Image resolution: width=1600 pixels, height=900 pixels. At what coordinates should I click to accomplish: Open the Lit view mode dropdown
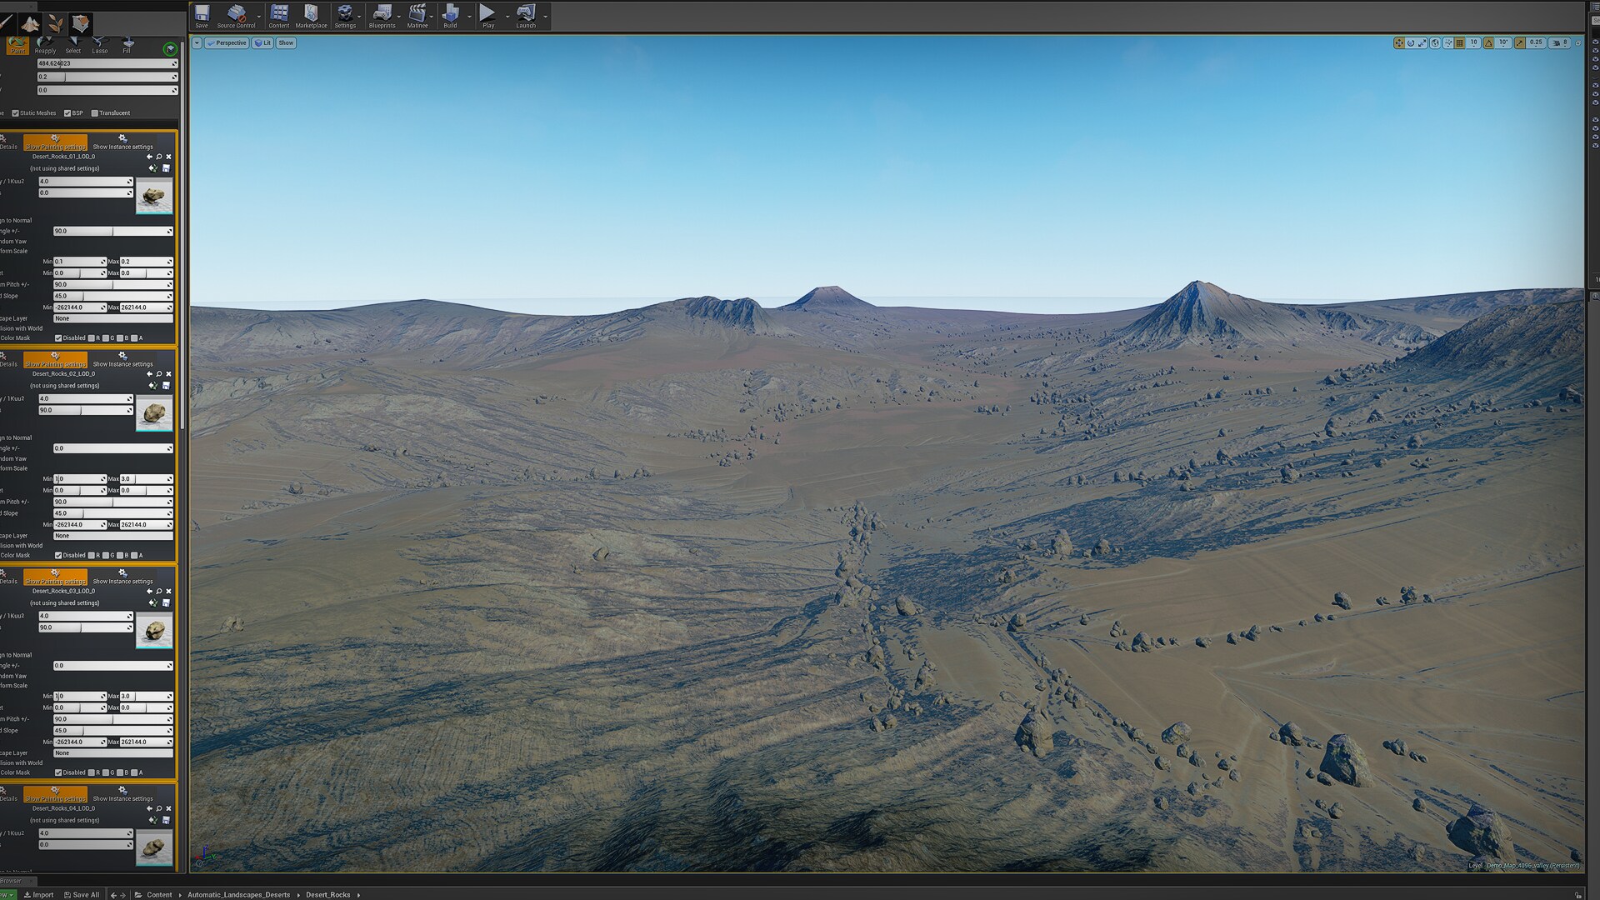pyautogui.click(x=263, y=42)
